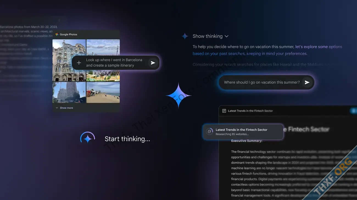This screenshot has height=200, width=357.
Task: Click the Latest Trends researching card
Action: click(243, 132)
